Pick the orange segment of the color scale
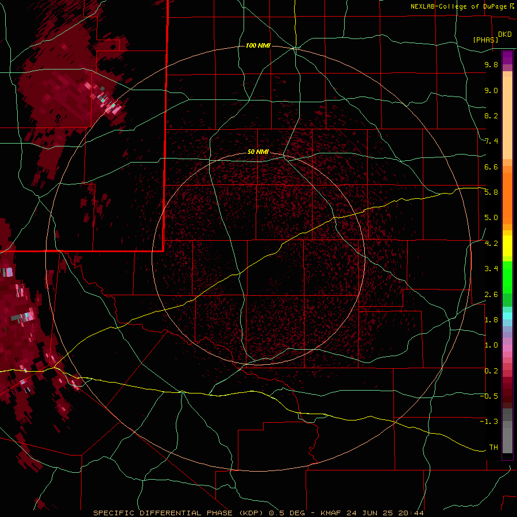517x517 pixels. pos(507,198)
